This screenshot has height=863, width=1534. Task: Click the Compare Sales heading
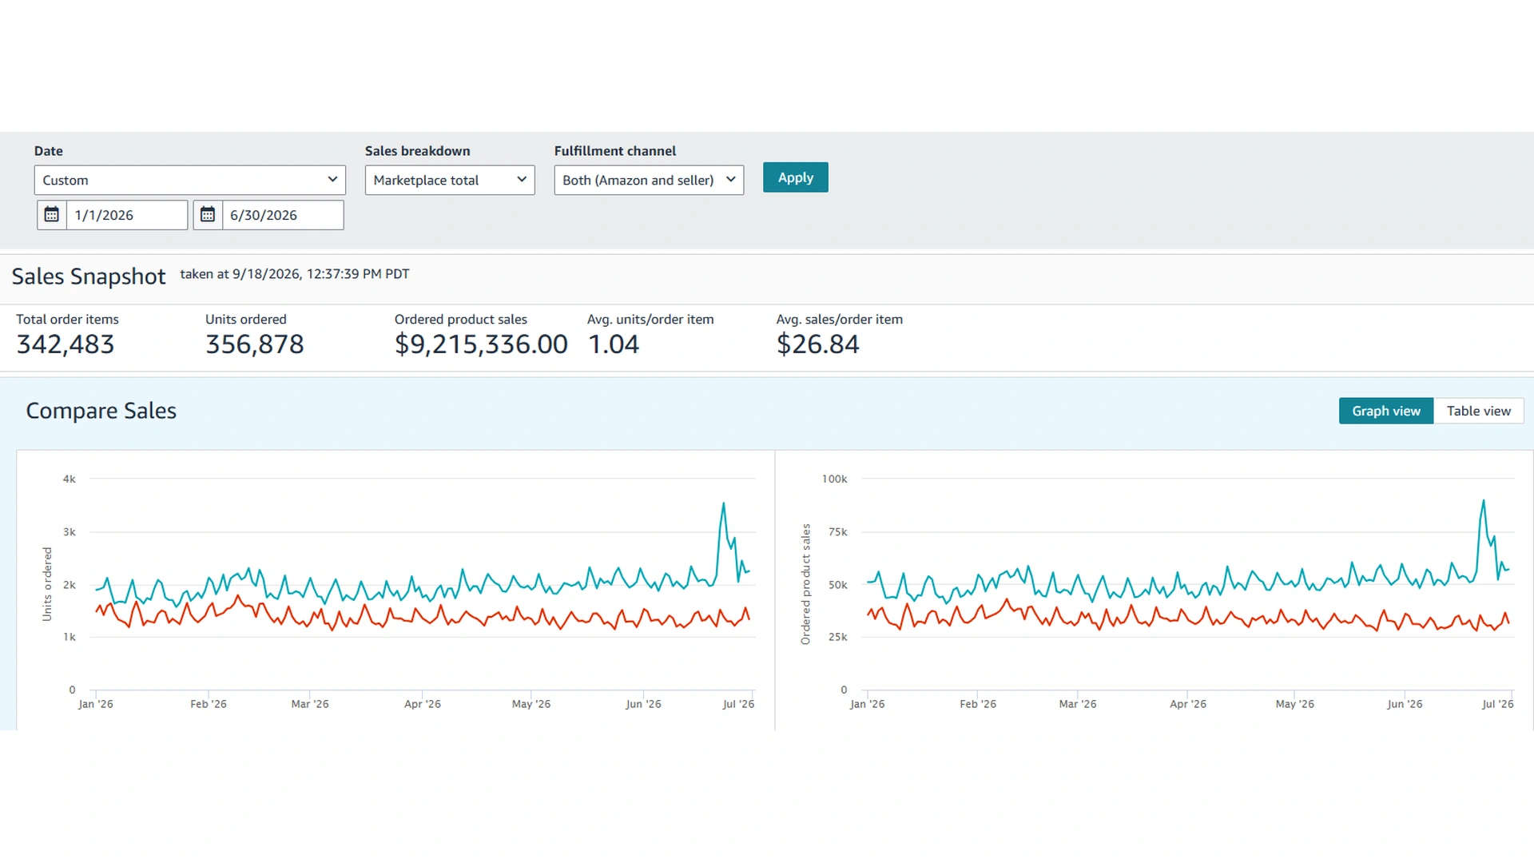click(x=101, y=411)
